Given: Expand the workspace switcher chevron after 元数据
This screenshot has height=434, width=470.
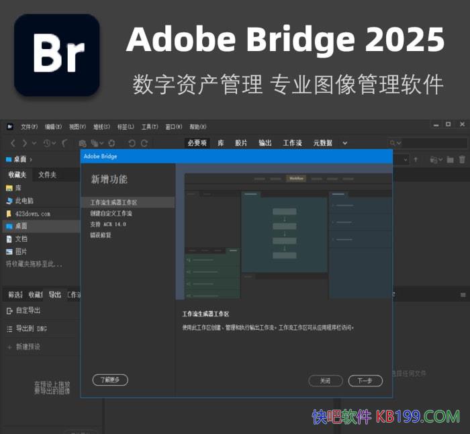Looking at the screenshot, I should pos(345,143).
